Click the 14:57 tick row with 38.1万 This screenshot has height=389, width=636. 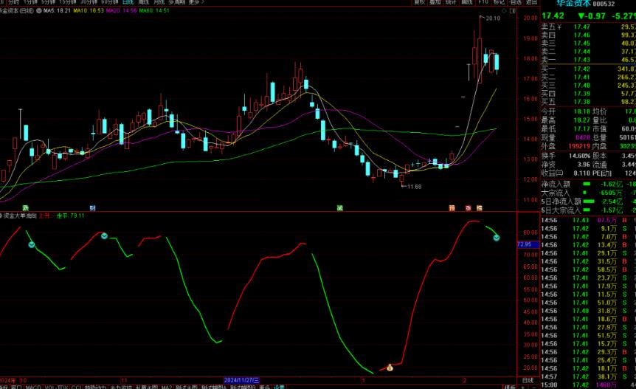588,376
